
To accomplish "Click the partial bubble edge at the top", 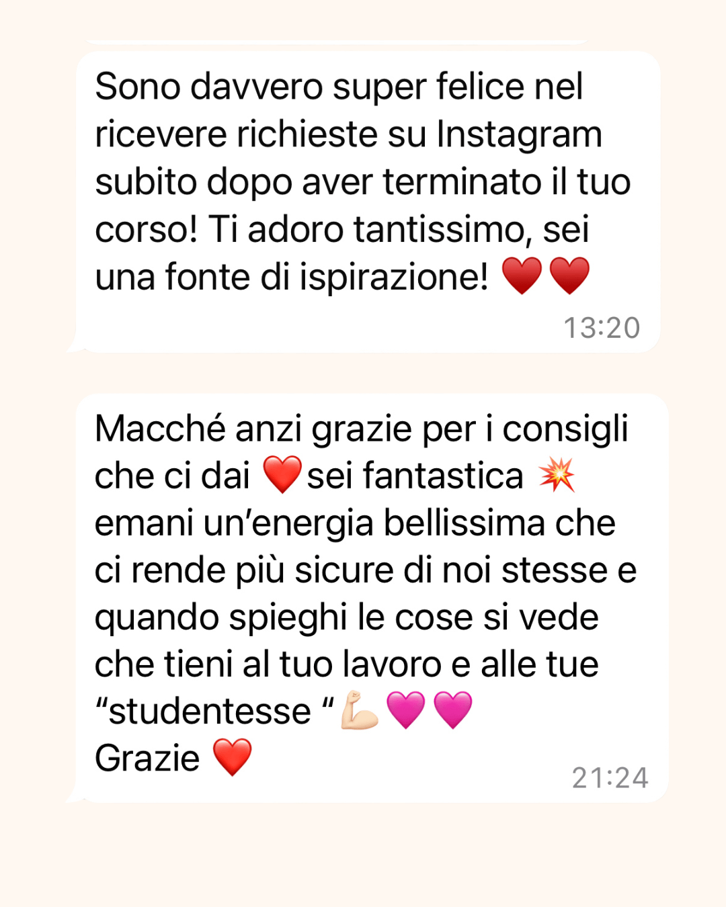I will pos(336,42).
